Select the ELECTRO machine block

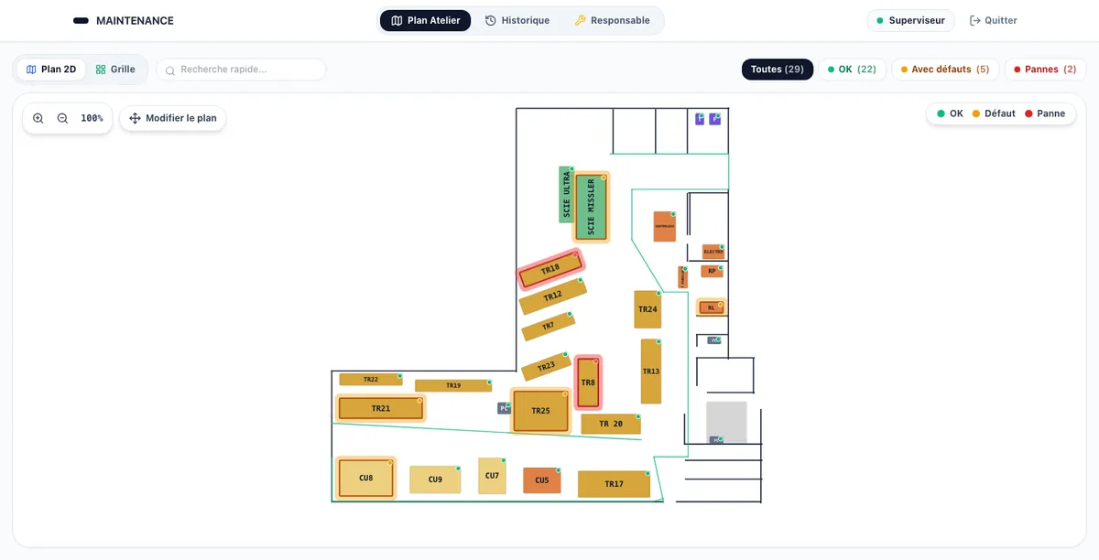pos(713,252)
